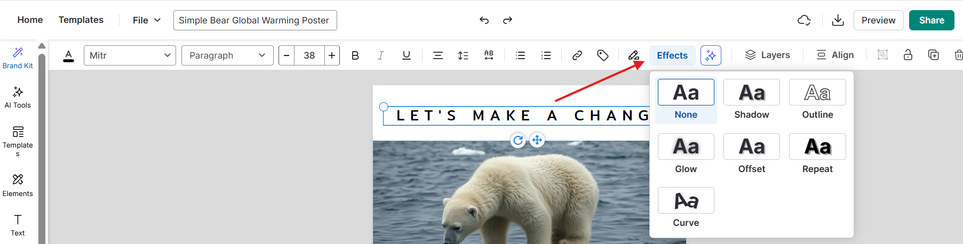Apply the Shadow text effect

(x=751, y=99)
